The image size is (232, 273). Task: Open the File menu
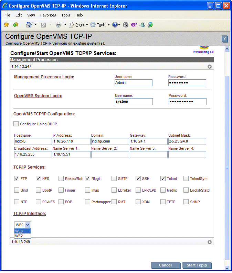7,15
